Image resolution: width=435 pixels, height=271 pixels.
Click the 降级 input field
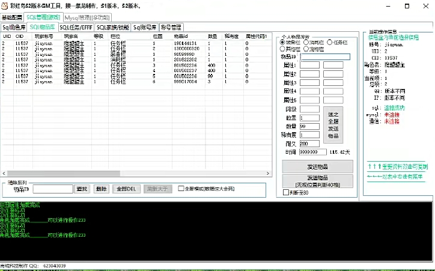coord(309,109)
